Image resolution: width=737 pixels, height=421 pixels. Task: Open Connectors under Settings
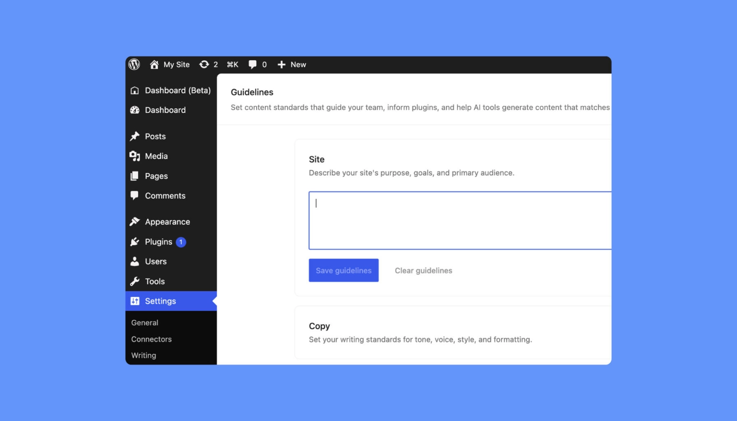[152, 339]
